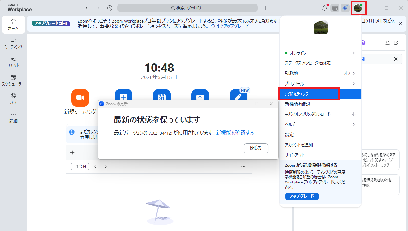Expand the 勤務地 submenu arrow
The width and height of the screenshot is (408, 231).
353,73
